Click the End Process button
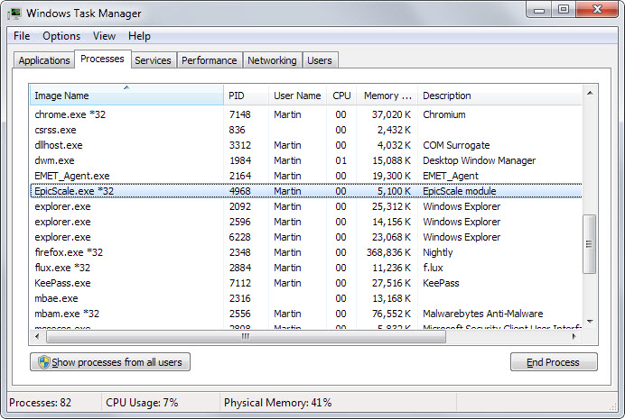 (554, 362)
